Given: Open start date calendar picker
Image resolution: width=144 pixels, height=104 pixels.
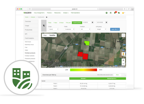Looking at the screenshot, I should point(92,22).
